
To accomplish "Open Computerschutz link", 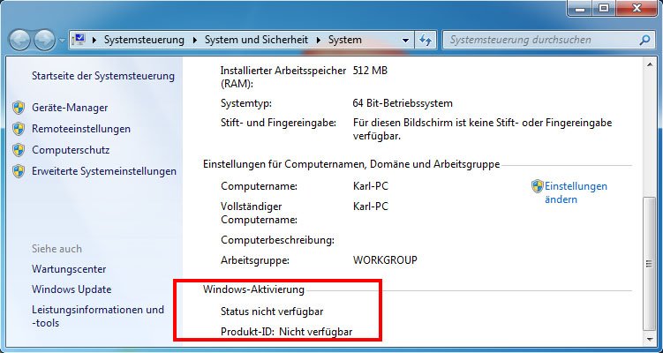I will [71, 150].
